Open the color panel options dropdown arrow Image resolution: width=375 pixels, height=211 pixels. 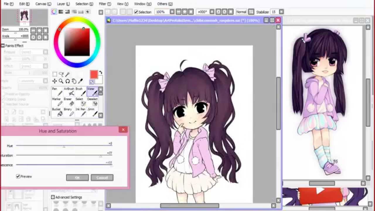[x=101, y=12]
